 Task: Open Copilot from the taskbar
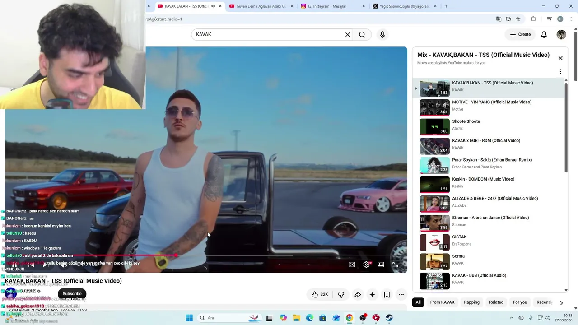283,318
